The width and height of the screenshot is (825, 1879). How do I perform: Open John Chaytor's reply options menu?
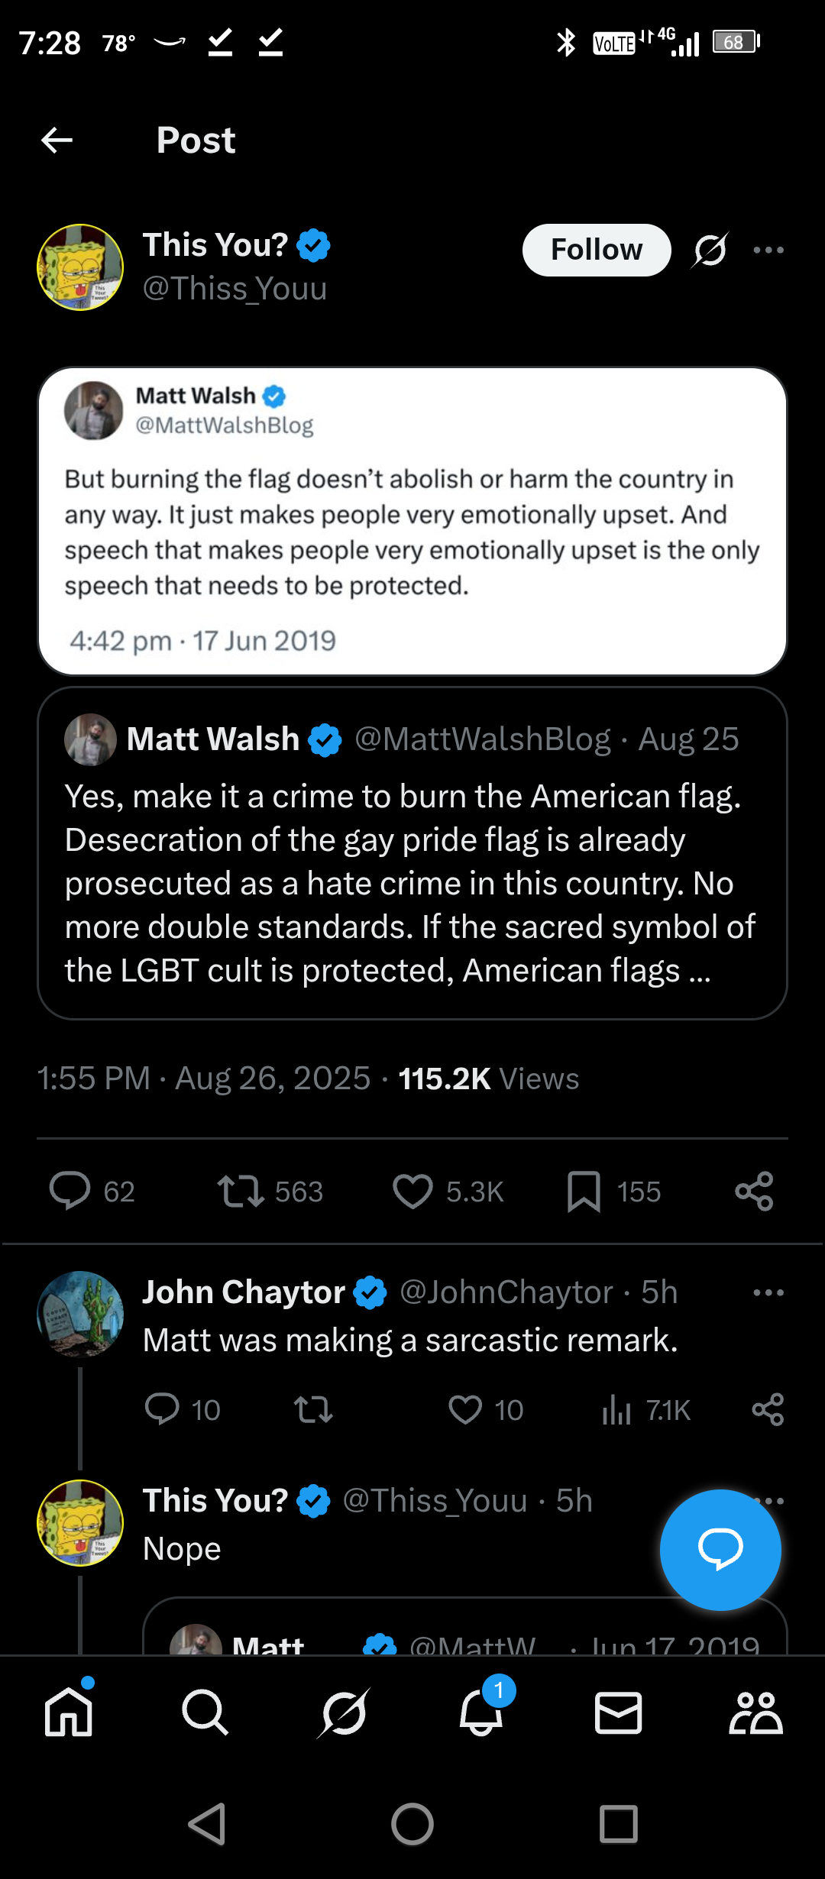click(768, 1292)
